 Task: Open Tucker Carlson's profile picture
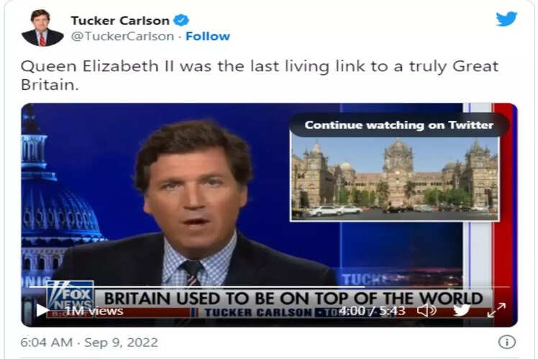click(x=42, y=28)
